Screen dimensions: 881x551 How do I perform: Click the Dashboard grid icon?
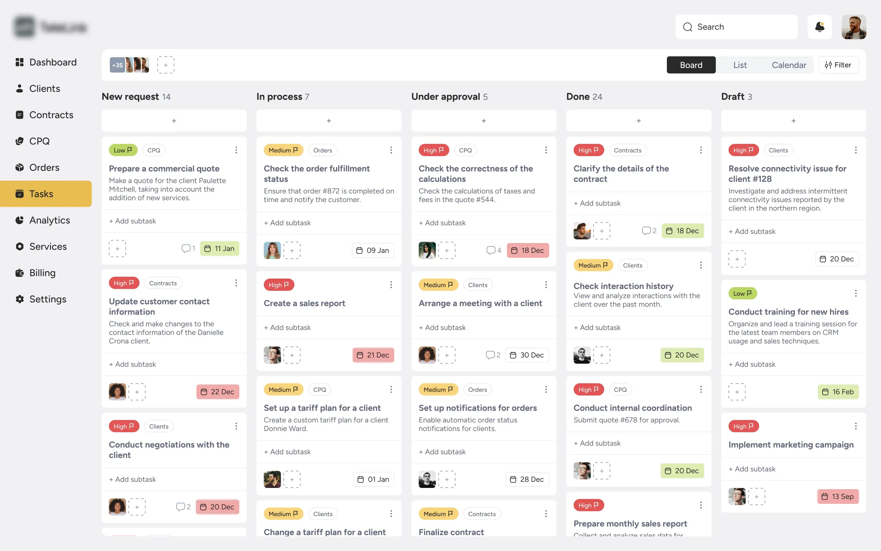pyautogui.click(x=20, y=62)
